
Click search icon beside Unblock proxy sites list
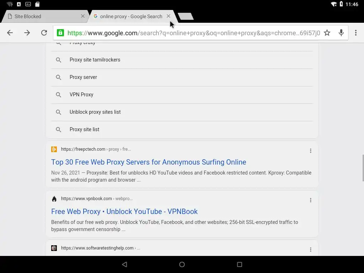(59, 112)
